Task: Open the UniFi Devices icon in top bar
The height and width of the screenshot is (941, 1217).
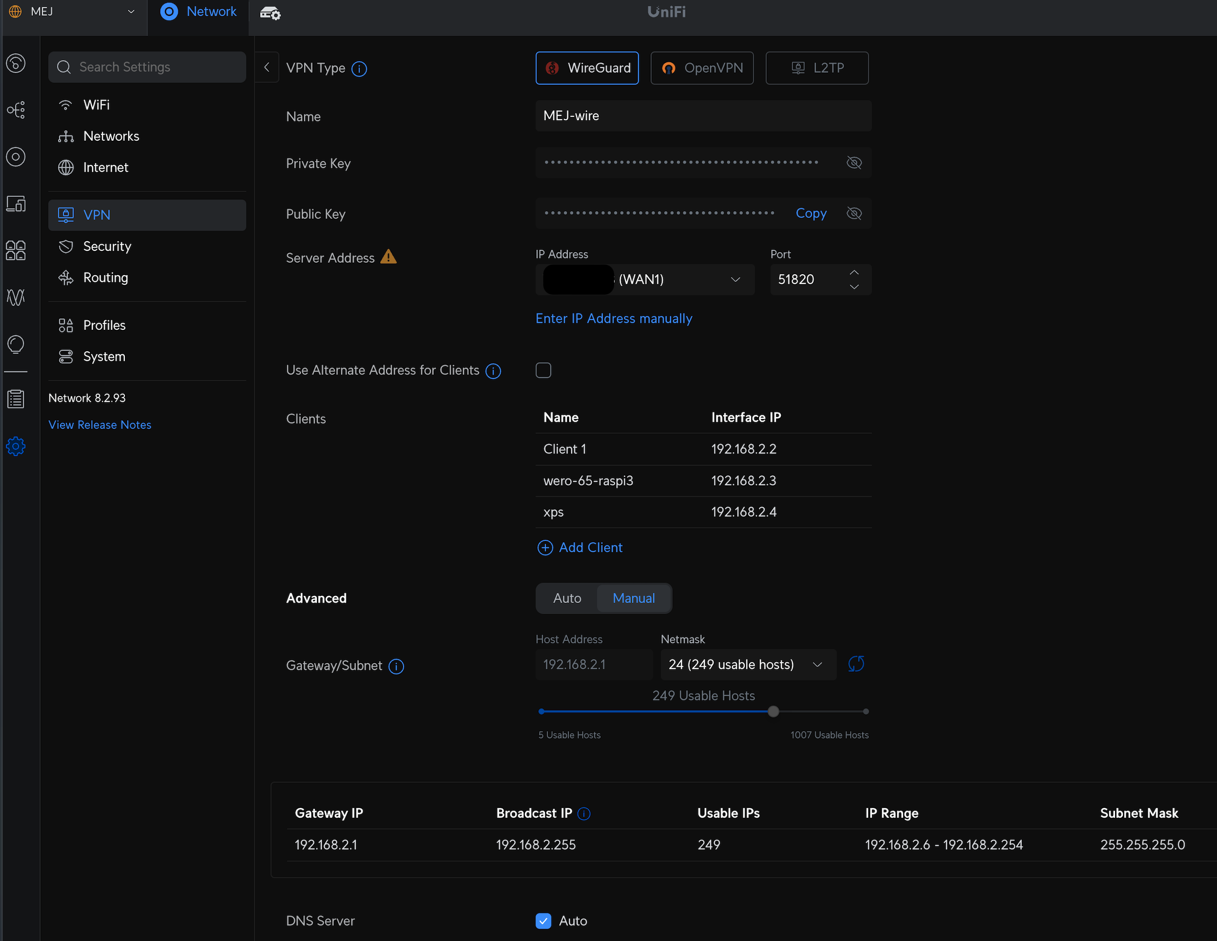Action: (x=270, y=12)
